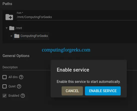Image resolution: width=137 pixels, height=111 pixels.
Task: Select the ComputingForGeeks tree label
Action: tap(34, 36)
